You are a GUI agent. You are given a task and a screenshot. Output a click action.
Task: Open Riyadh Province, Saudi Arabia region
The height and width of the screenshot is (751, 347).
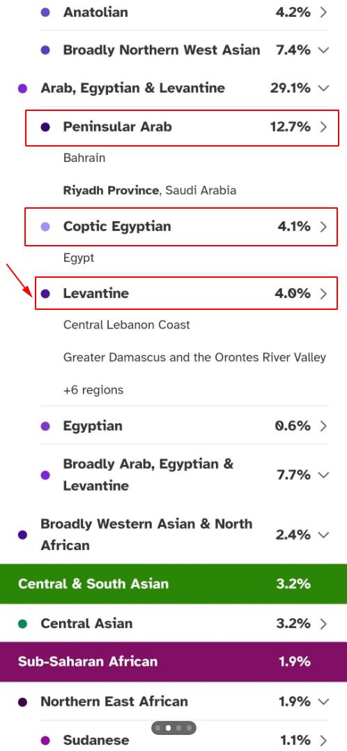click(x=150, y=191)
